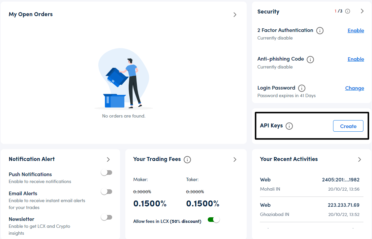Expand the Notification Alert section arrow
Image resolution: width=372 pixels, height=239 pixels.
pyautogui.click(x=108, y=159)
